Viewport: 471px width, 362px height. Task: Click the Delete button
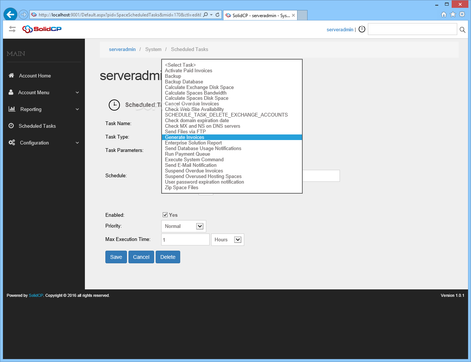(168, 257)
